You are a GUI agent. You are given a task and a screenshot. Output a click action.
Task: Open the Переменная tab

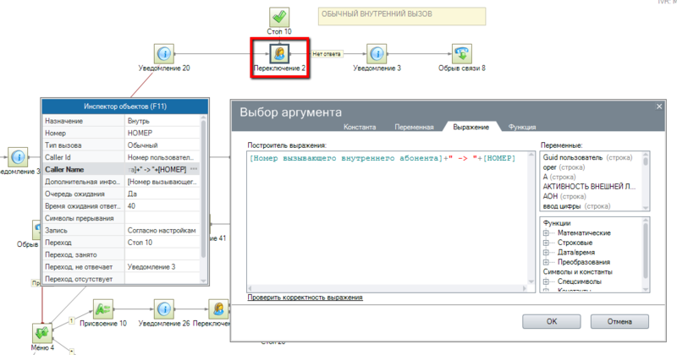414,127
